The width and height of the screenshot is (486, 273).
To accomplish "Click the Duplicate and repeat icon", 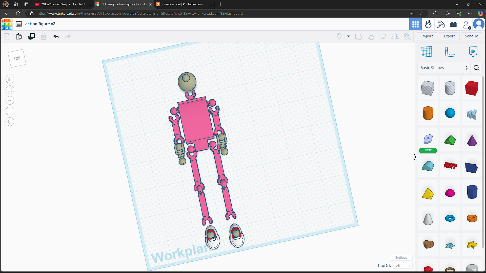I will tap(31, 36).
